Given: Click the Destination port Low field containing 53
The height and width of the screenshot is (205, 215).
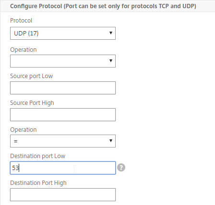Looking at the screenshot, I should coord(63,168).
